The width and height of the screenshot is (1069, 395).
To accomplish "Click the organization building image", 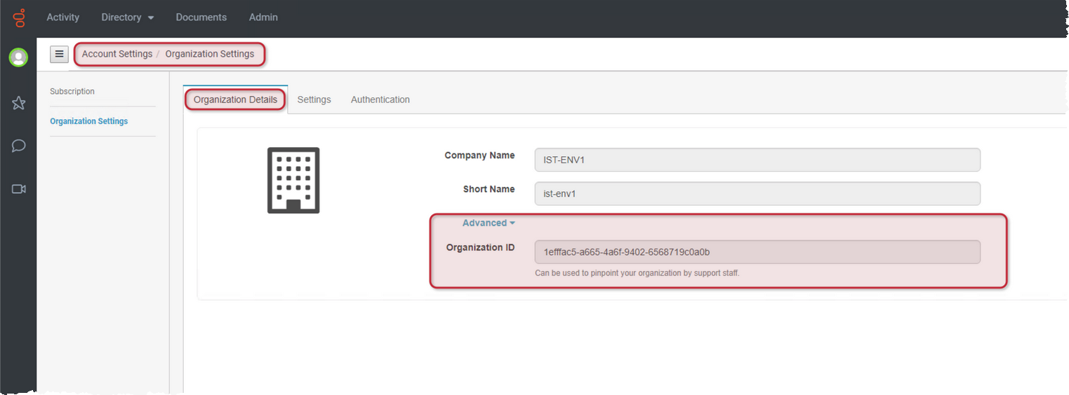I will [x=293, y=181].
